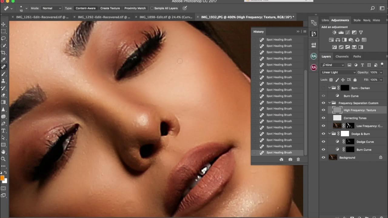
Task: Select the Hand tool
Action: click(4, 152)
